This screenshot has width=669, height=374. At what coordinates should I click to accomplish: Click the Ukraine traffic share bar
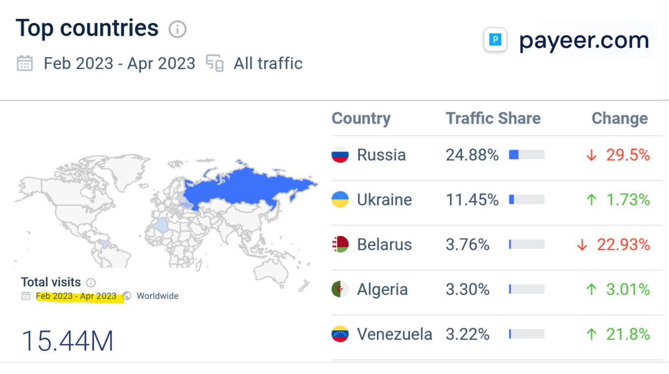click(526, 200)
